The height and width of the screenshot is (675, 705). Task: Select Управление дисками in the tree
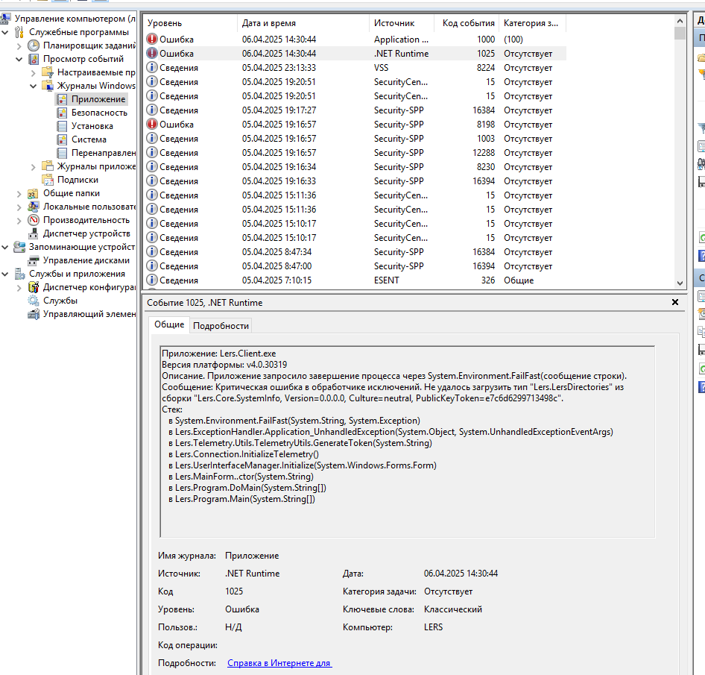86,260
